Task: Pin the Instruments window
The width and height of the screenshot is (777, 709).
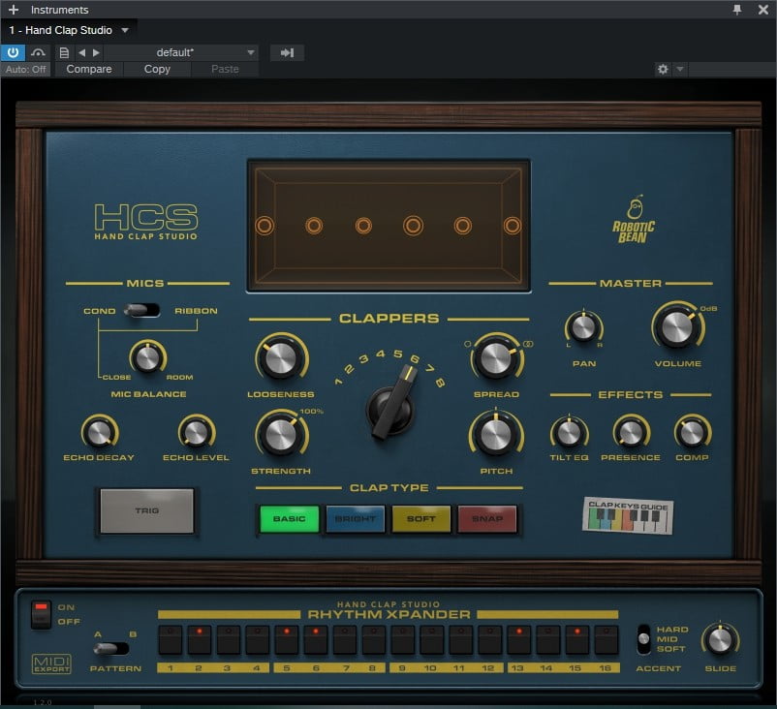Action: (737, 10)
